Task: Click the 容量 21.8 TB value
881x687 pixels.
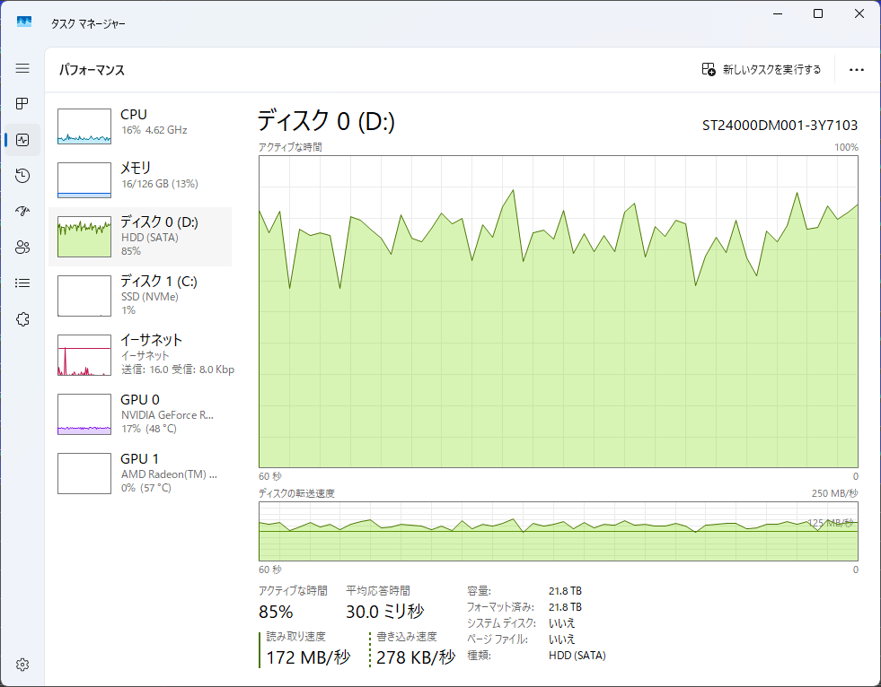Action: [565, 591]
